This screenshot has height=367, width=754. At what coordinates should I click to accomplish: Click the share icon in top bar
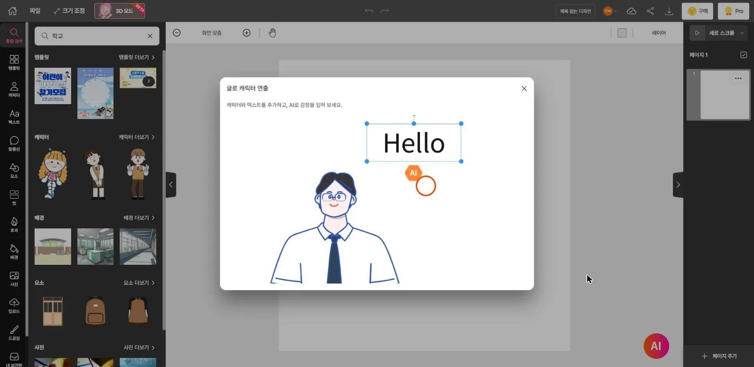coord(650,11)
